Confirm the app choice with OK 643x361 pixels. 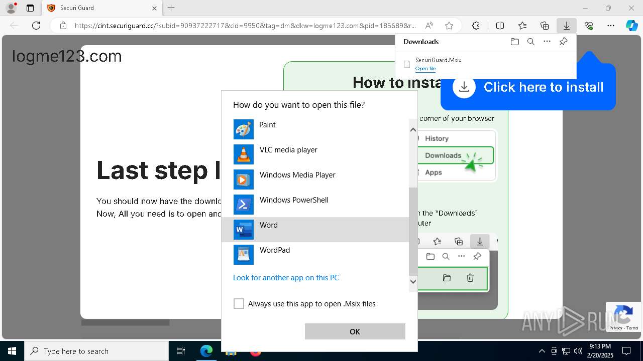coord(355,331)
